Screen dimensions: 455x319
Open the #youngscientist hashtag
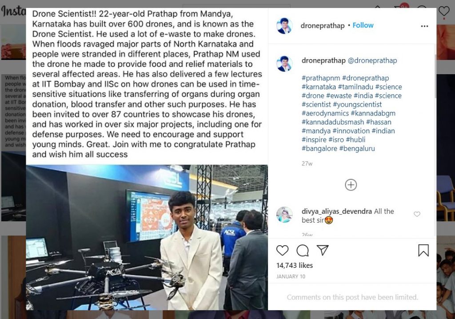pos(357,104)
